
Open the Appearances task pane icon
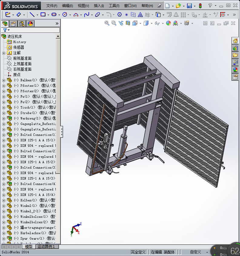coord(235,70)
